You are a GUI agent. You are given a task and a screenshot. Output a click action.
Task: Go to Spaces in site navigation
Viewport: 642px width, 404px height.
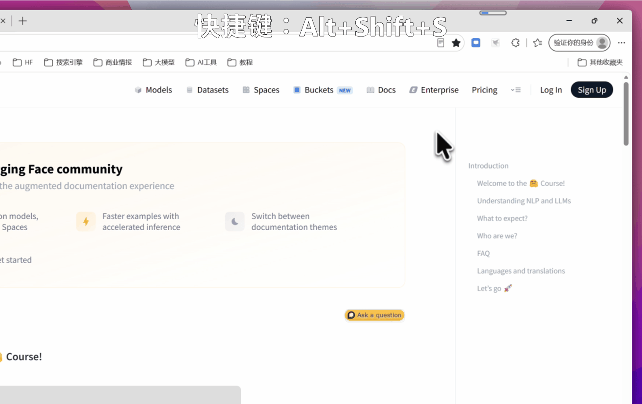pos(261,90)
